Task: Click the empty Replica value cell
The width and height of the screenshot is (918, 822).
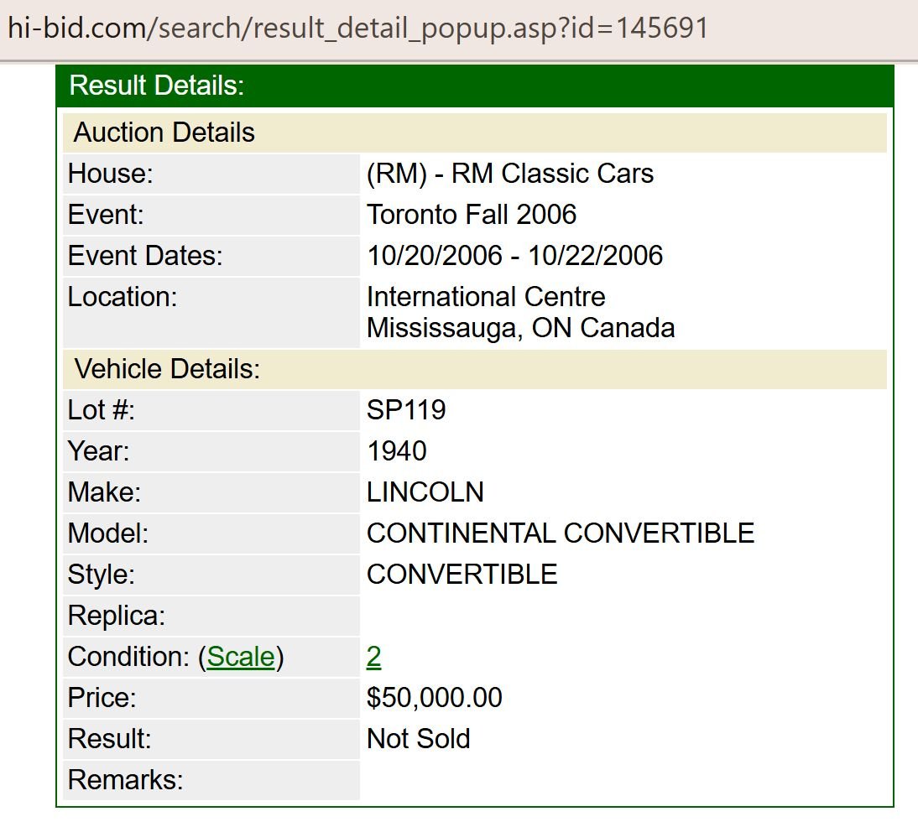Action: 623,616
